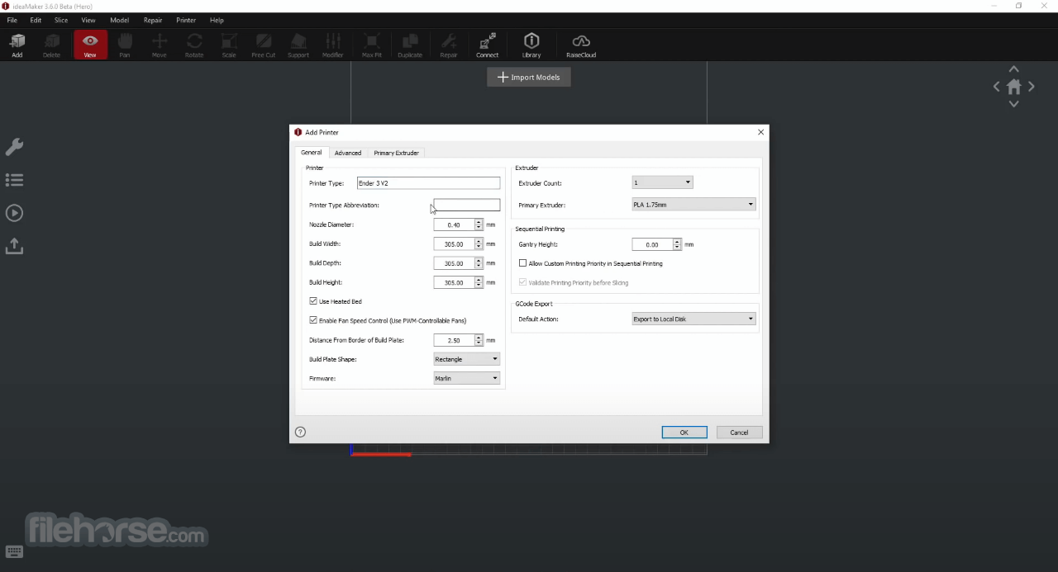
Task: Open the Extruder Count dropdown
Action: tap(663, 182)
